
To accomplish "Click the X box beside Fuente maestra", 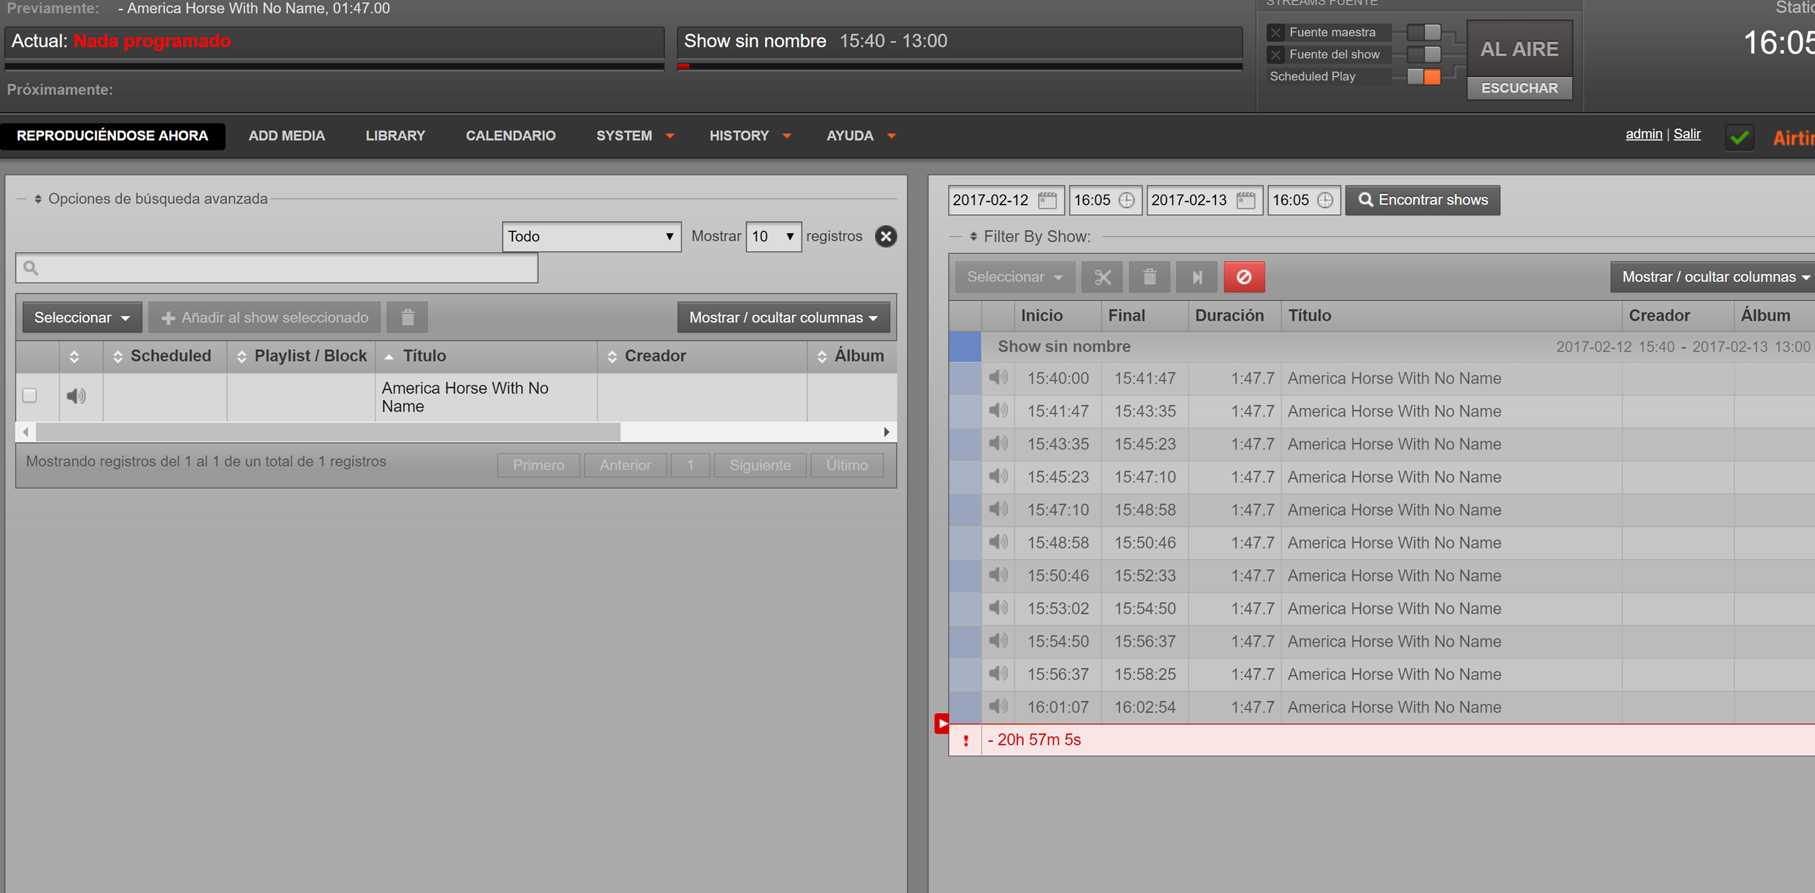I will [1275, 32].
